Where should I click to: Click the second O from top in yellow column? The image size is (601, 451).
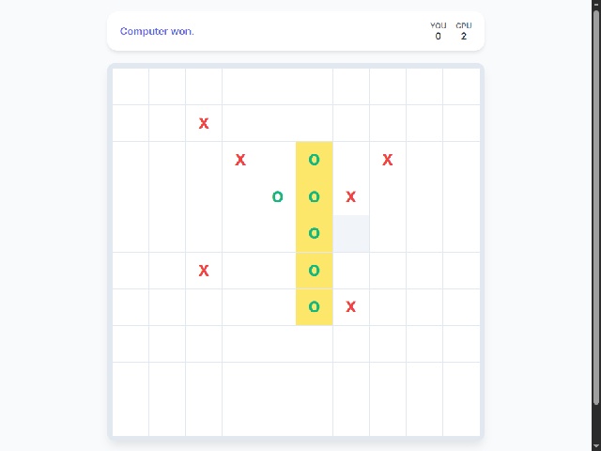click(314, 196)
